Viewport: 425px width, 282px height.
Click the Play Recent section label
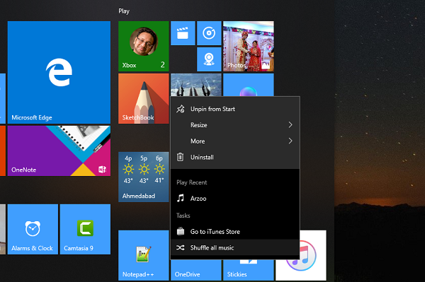(192, 182)
